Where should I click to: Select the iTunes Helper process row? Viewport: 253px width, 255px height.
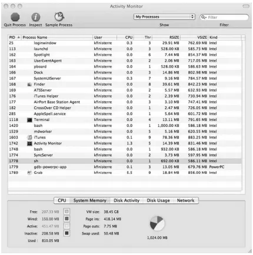pos(125,96)
